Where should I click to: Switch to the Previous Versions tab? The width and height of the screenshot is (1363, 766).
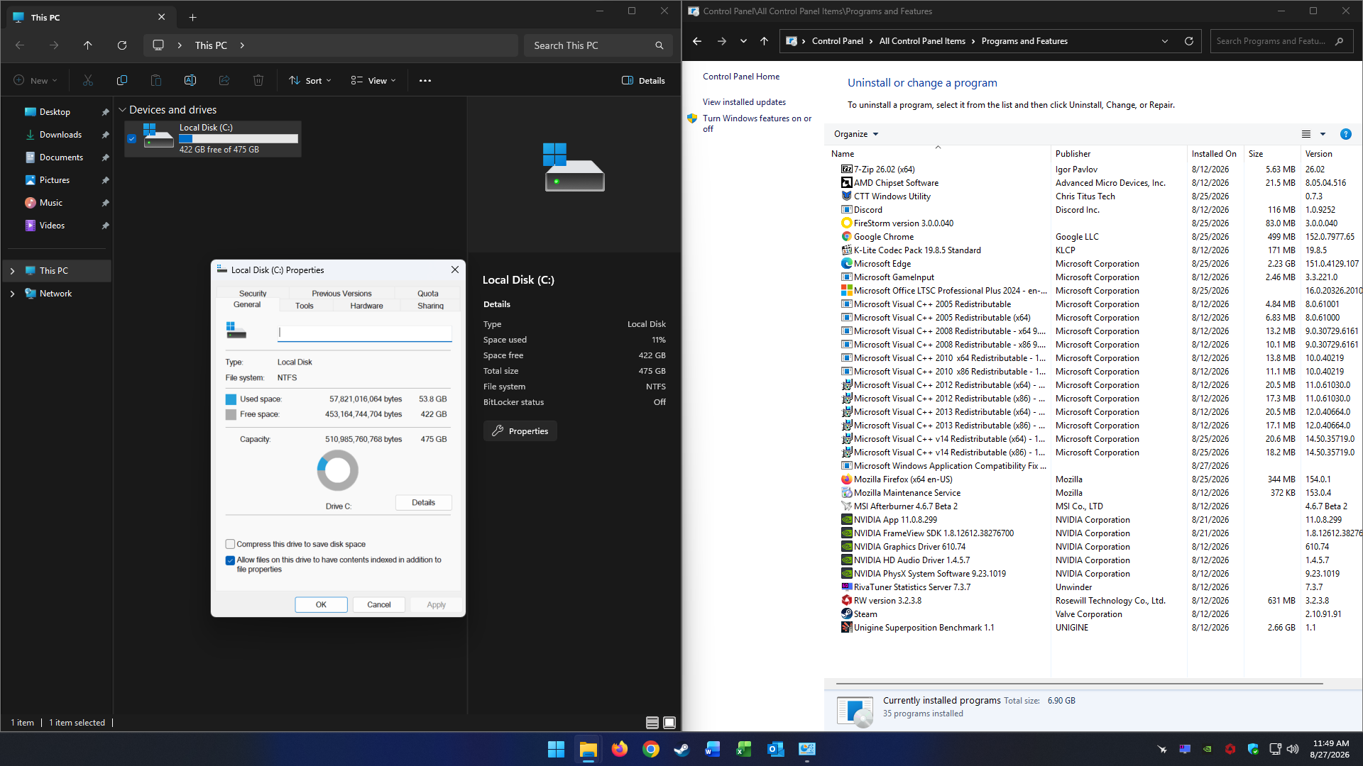pyautogui.click(x=341, y=294)
